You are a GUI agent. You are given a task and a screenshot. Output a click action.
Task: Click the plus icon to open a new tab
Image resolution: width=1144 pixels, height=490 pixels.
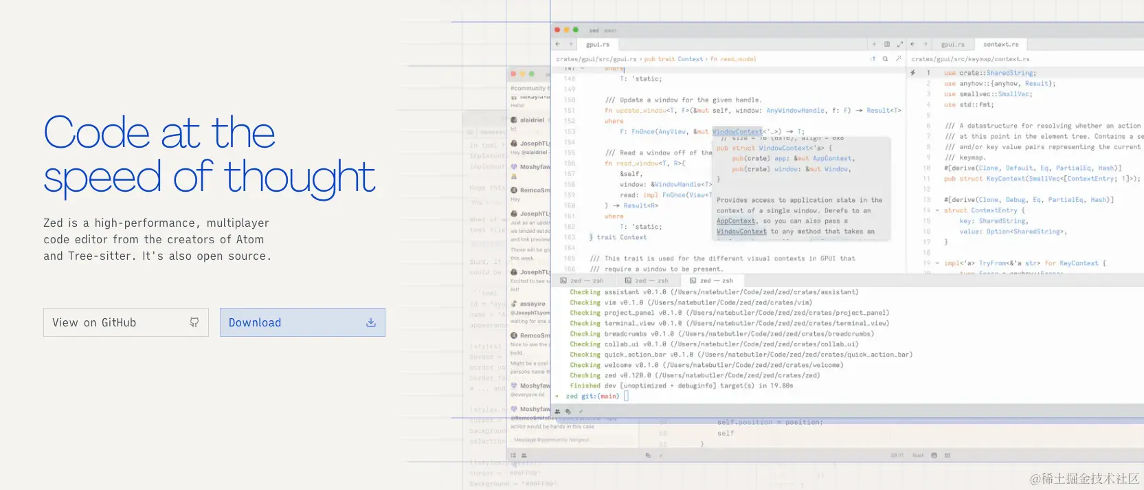click(x=874, y=44)
